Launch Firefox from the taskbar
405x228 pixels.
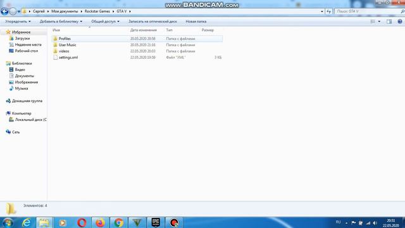pos(100,222)
